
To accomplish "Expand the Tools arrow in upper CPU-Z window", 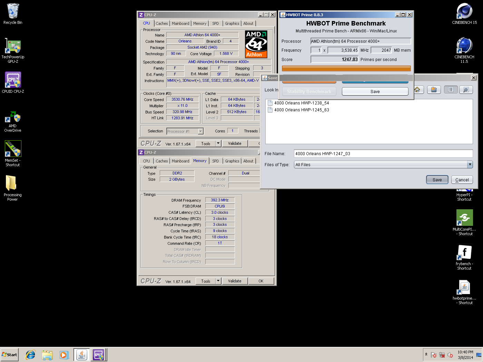I will tap(218, 143).
